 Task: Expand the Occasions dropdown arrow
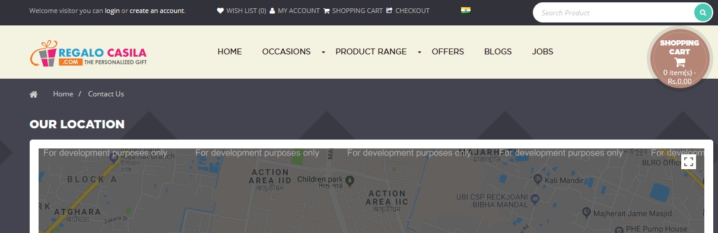coord(323,52)
